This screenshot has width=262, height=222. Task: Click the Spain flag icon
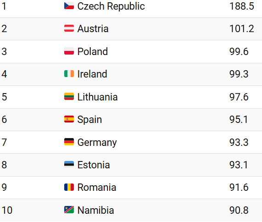69,119
